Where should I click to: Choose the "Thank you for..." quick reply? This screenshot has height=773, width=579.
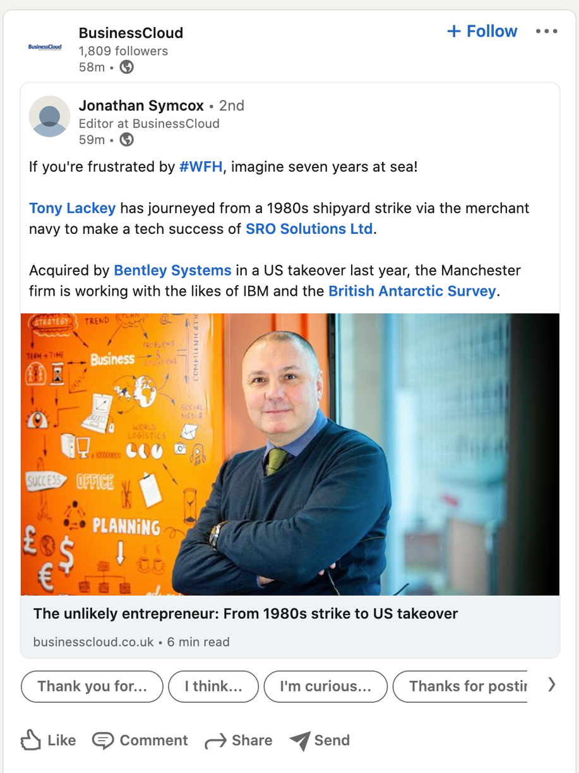click(x=92, y=686)
